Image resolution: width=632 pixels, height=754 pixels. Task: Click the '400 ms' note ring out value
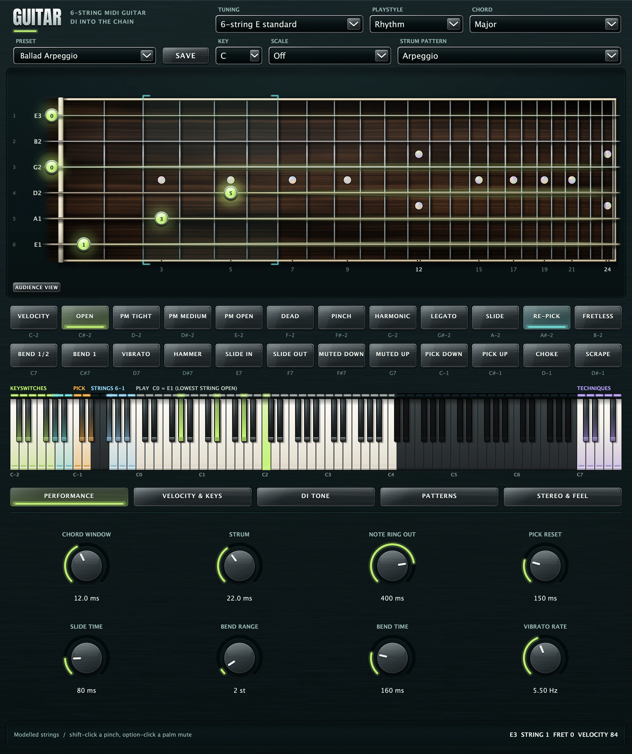[392, 598]
